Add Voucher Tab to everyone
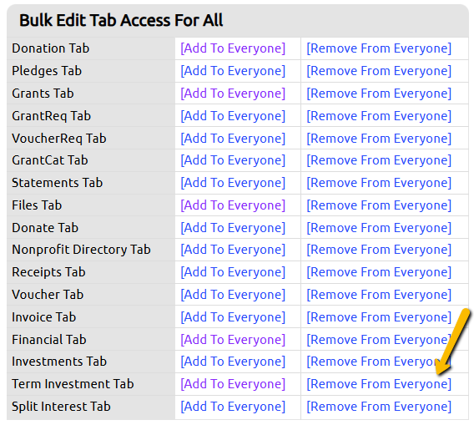Viewport: 474px width, 425px height. point(233,295)
